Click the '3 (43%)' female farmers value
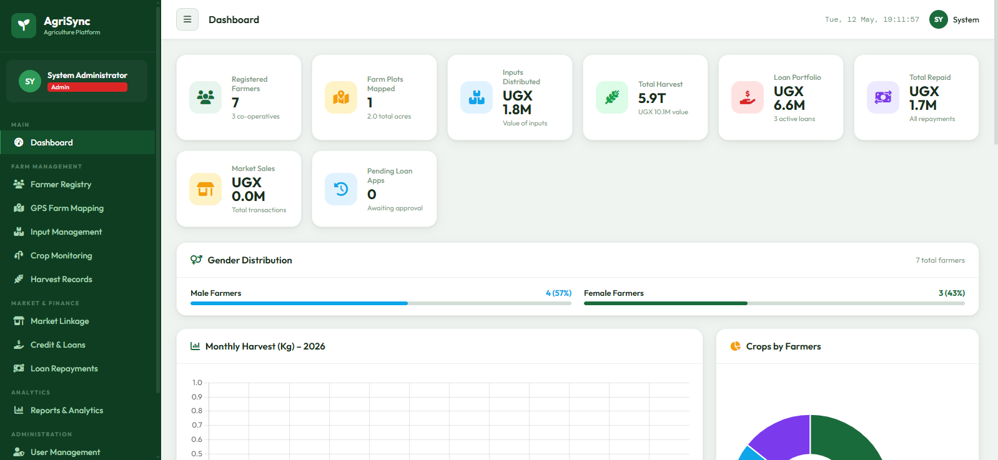The image size is (998, 460). point(952,293)
